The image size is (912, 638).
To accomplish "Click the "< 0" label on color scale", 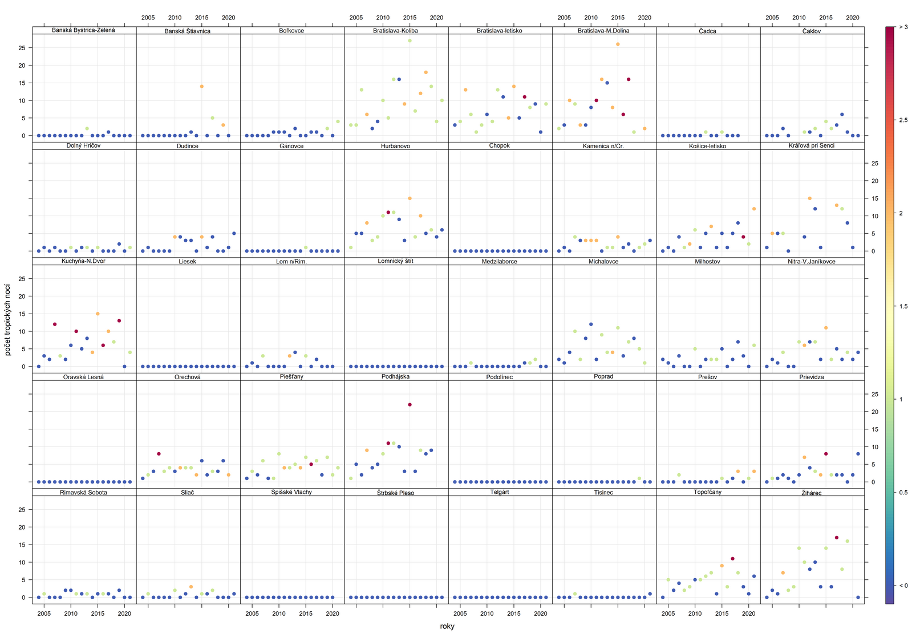I will point(903,586).
